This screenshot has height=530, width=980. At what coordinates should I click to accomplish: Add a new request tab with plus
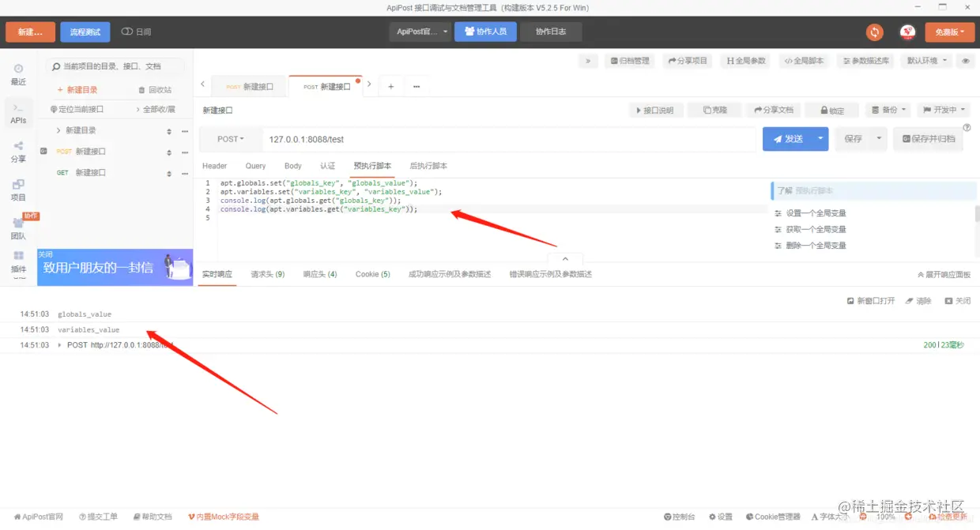(390, 87)
